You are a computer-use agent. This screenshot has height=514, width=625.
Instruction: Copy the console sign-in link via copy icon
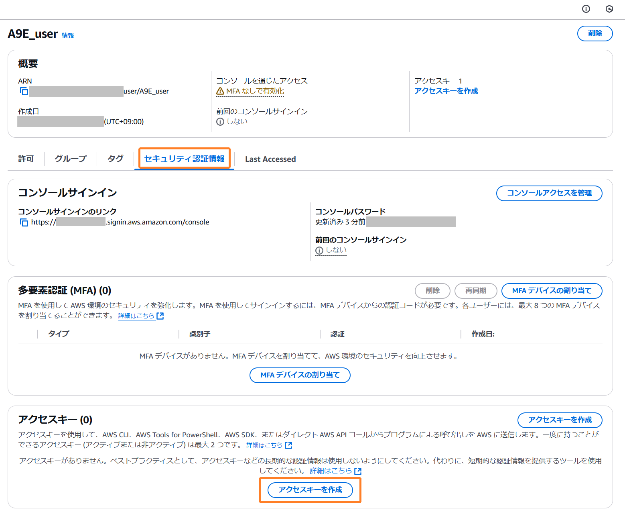pyautogui.click(x=24, y=222)
